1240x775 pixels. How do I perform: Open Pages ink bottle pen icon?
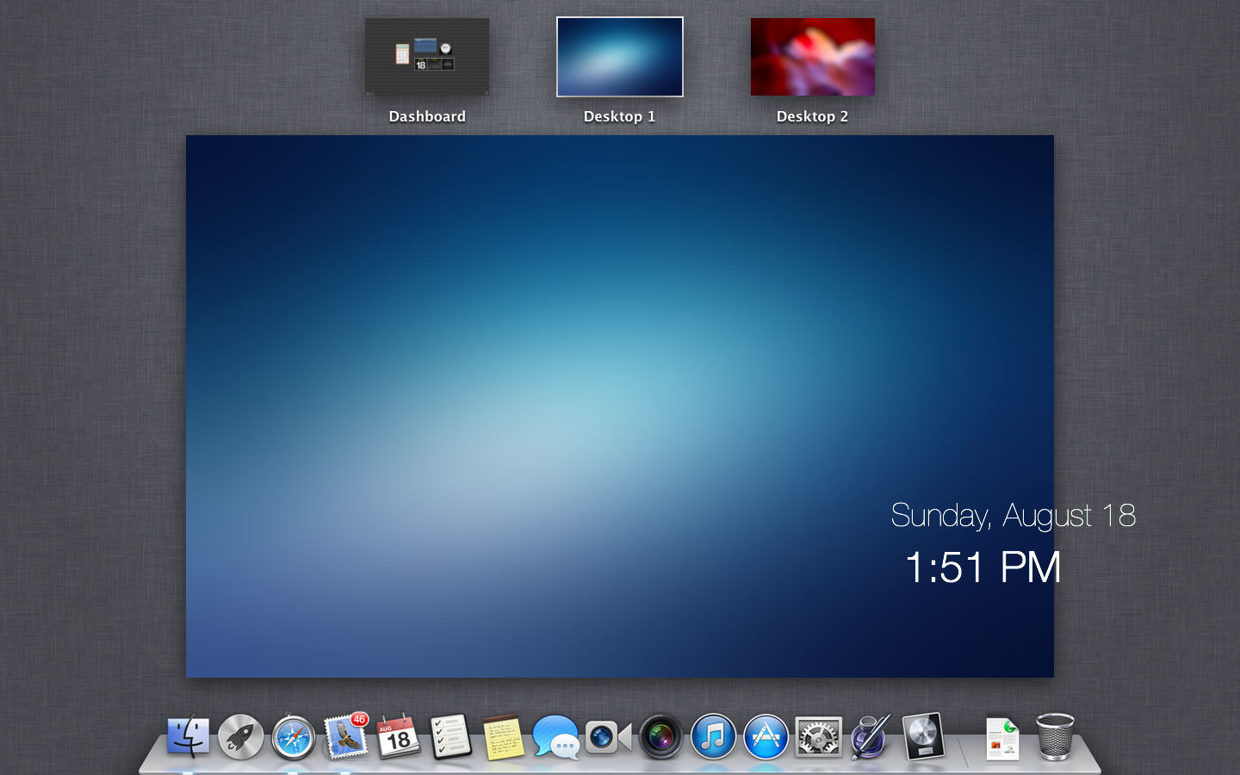pyautogui.click(x=871, y=737)
